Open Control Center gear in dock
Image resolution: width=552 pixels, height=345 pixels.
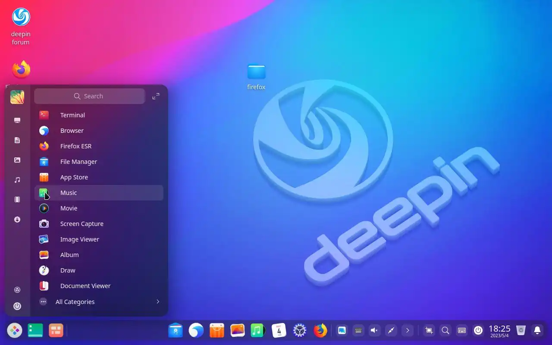pyautogui.click(x=300, y=331)
